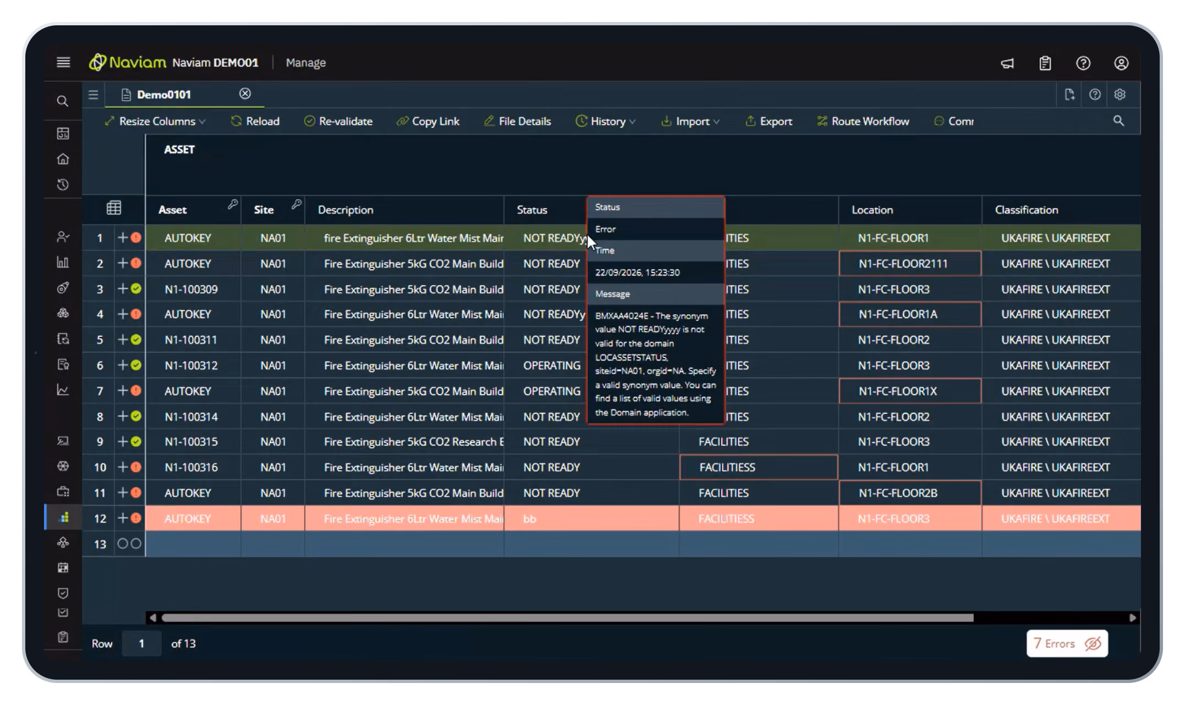Open the home icon in sidebar
The width and height of the screenshot is (1185, 705).
(x=63, y=159)
